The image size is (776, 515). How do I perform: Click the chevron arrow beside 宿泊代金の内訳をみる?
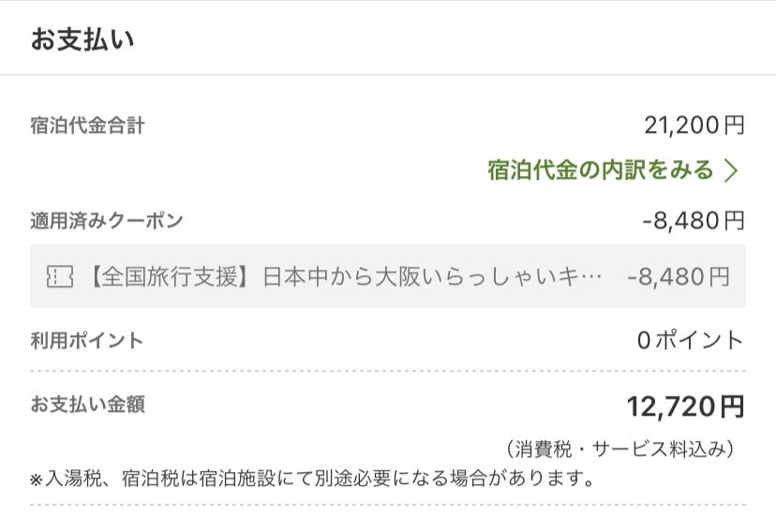click(731, 170)
